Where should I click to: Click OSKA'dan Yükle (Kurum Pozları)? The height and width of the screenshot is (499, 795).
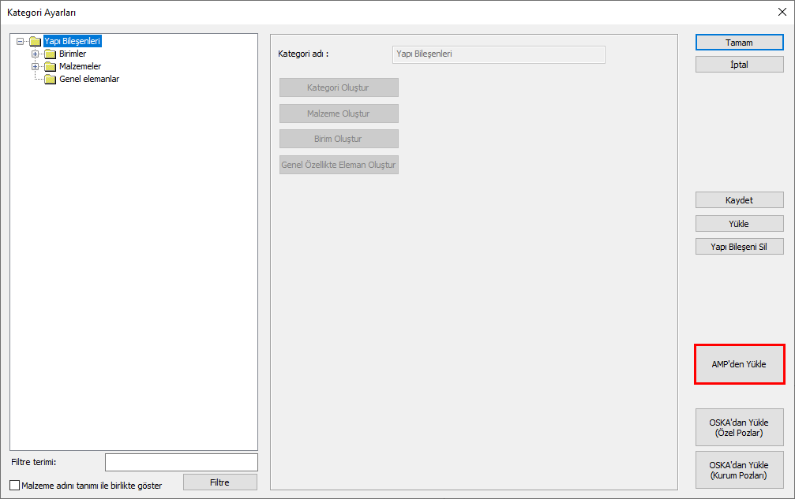tap(739, 470)
